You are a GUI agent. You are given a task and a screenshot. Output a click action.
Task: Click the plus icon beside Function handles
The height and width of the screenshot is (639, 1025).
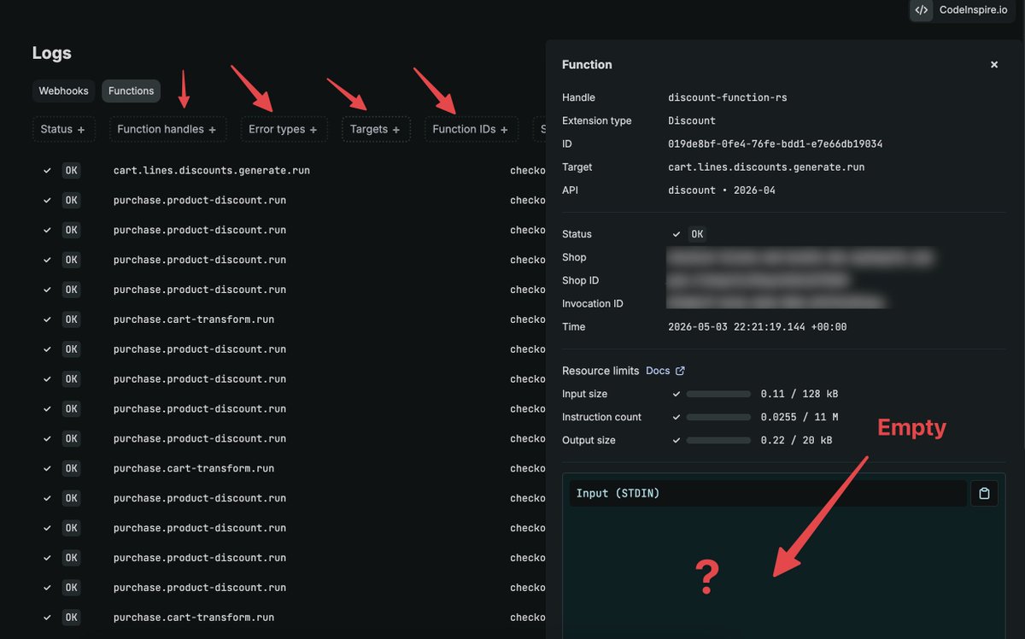(x=213, y=130)
